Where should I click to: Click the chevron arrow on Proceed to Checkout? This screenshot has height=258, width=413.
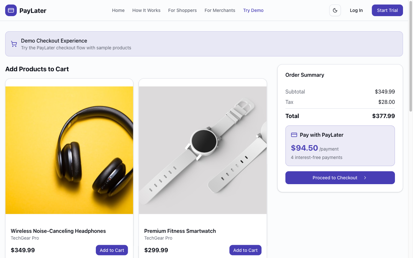coord(365,178)
